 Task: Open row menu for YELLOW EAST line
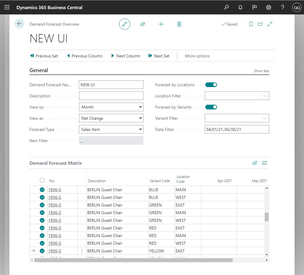(x=82, y=251)
